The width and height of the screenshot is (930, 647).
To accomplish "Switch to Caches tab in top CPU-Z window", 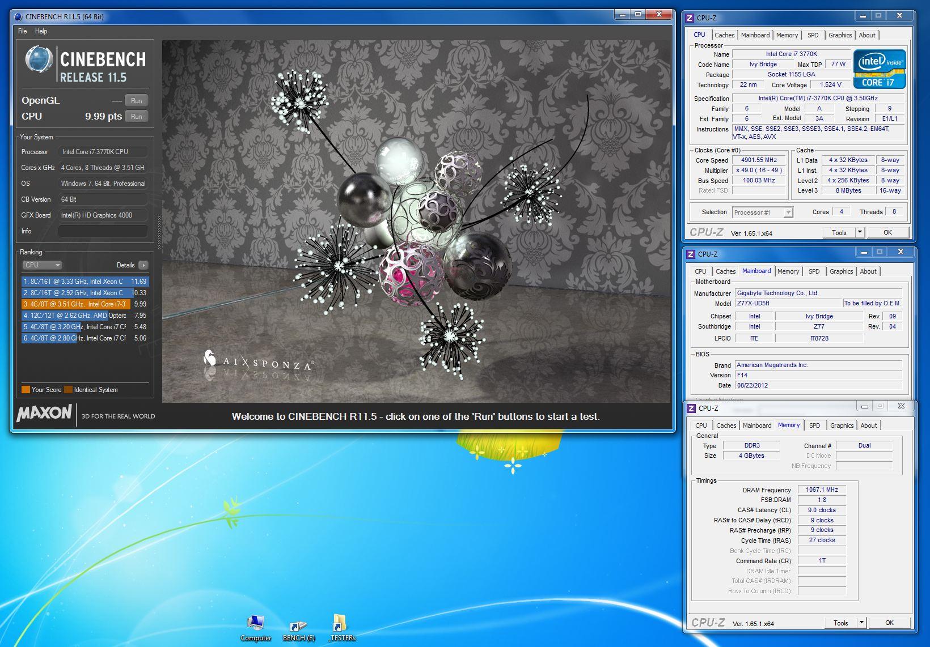I will 724,35.
